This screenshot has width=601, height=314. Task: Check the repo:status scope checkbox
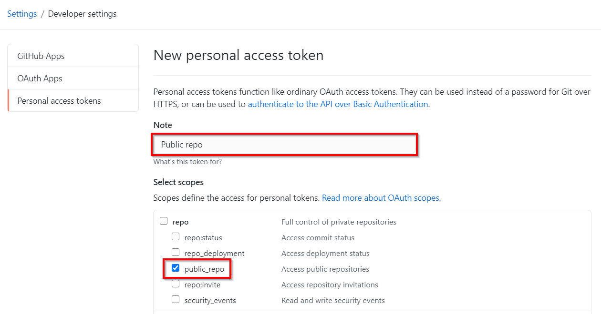[176, 237]
